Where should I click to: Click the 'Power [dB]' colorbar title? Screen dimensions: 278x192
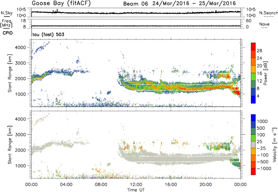[265, 73]
